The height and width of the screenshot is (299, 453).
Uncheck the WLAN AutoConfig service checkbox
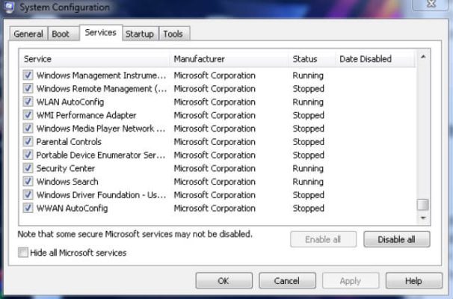tap(28, 102)
